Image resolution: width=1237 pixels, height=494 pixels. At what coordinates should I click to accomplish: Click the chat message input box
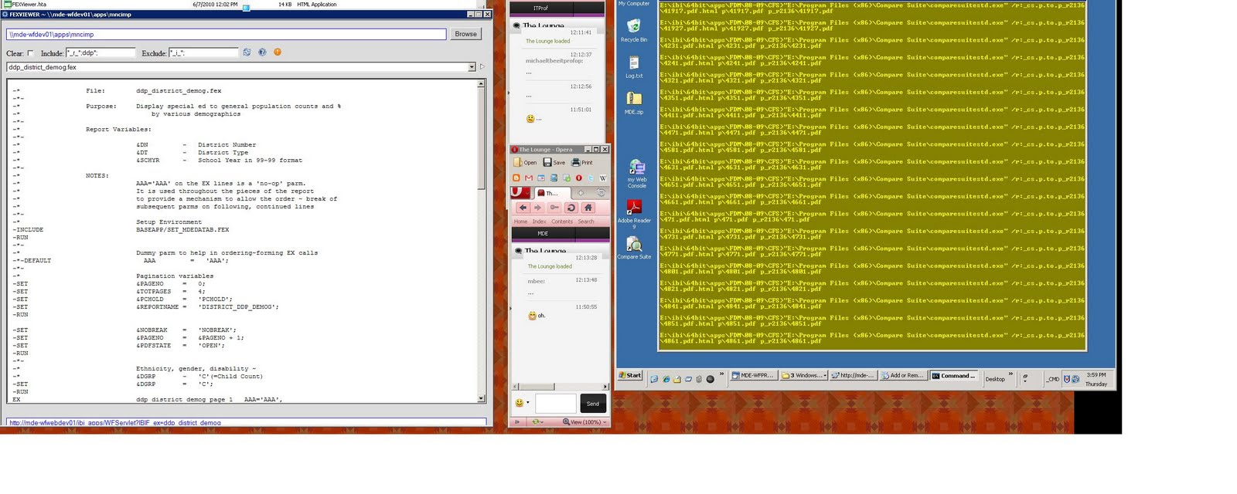[556, 404]
